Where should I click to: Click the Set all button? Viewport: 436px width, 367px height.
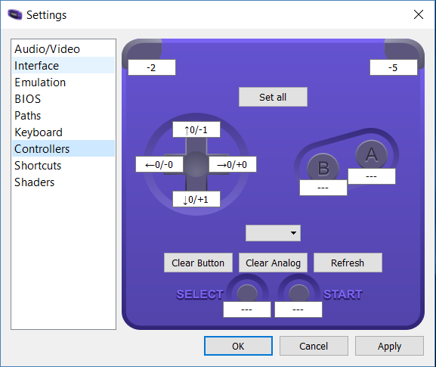[x=273, y=97]
